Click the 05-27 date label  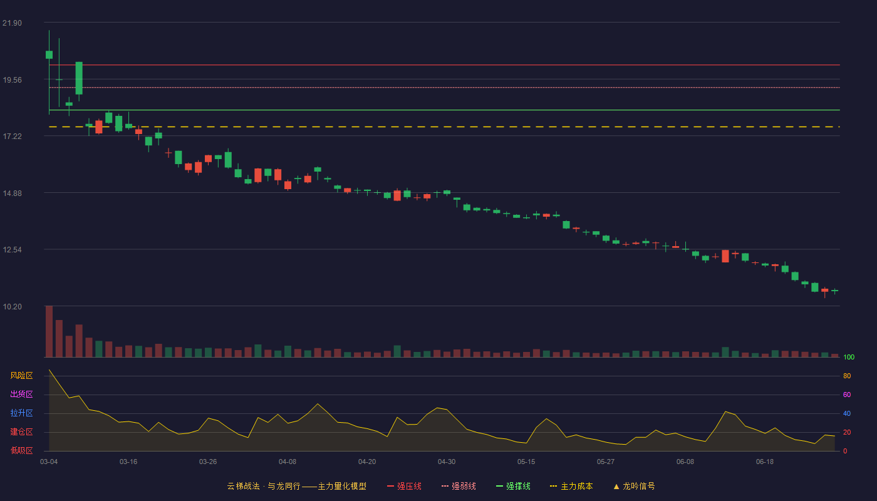point(606,462)
